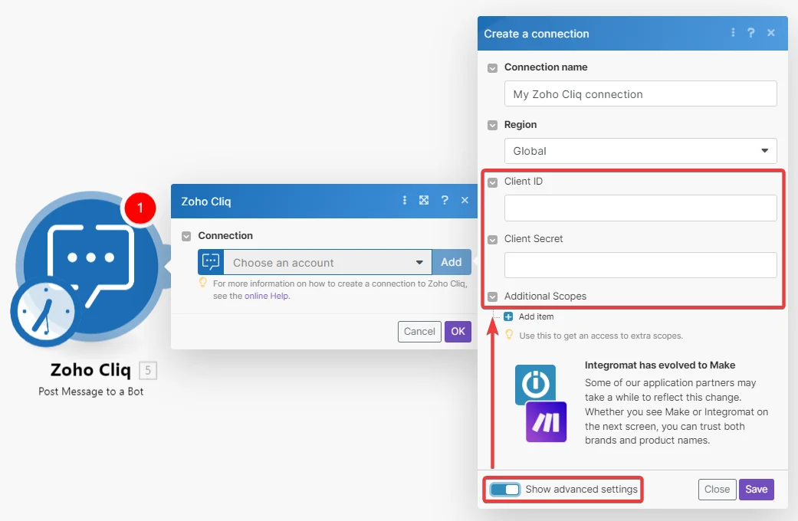Click Add item under Additional Scopes

(536, 316)
